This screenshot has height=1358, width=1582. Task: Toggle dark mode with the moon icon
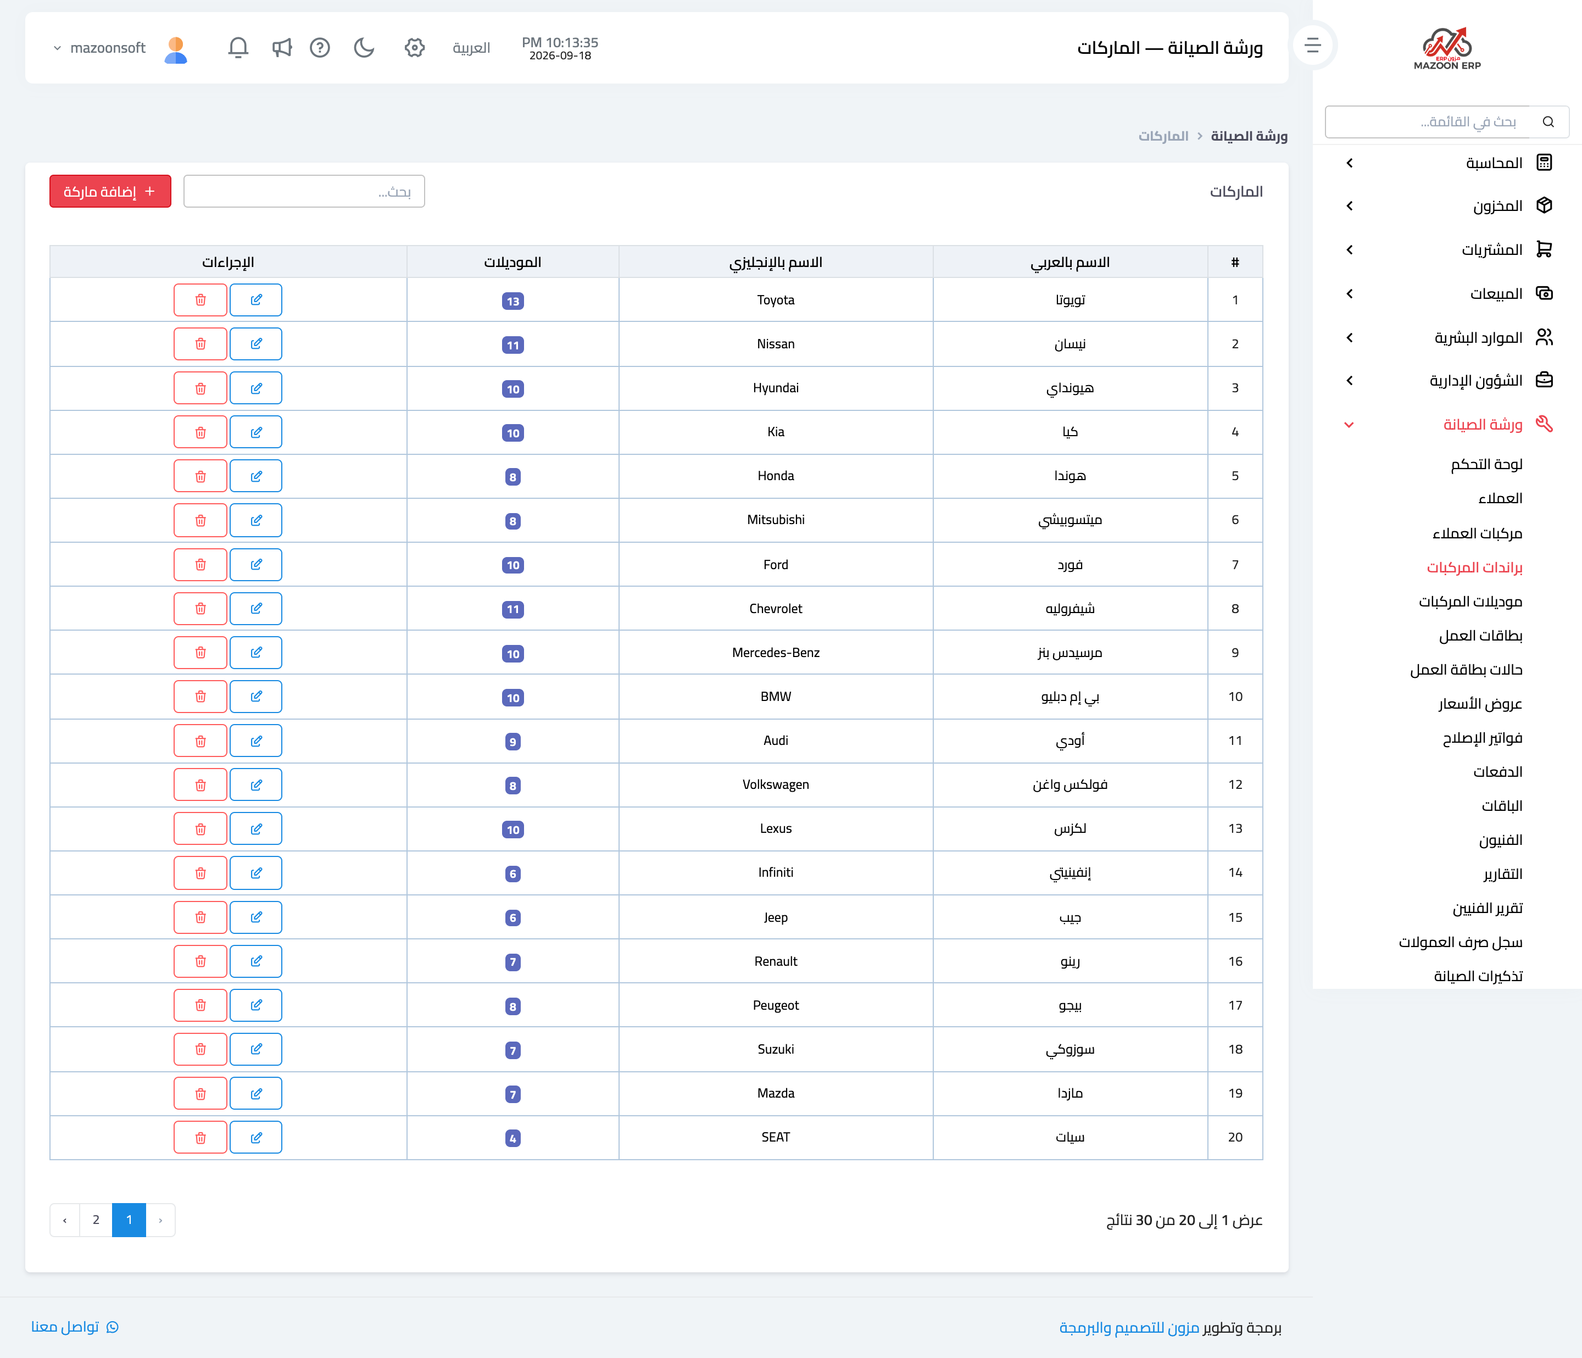click(x=364, y=48)
